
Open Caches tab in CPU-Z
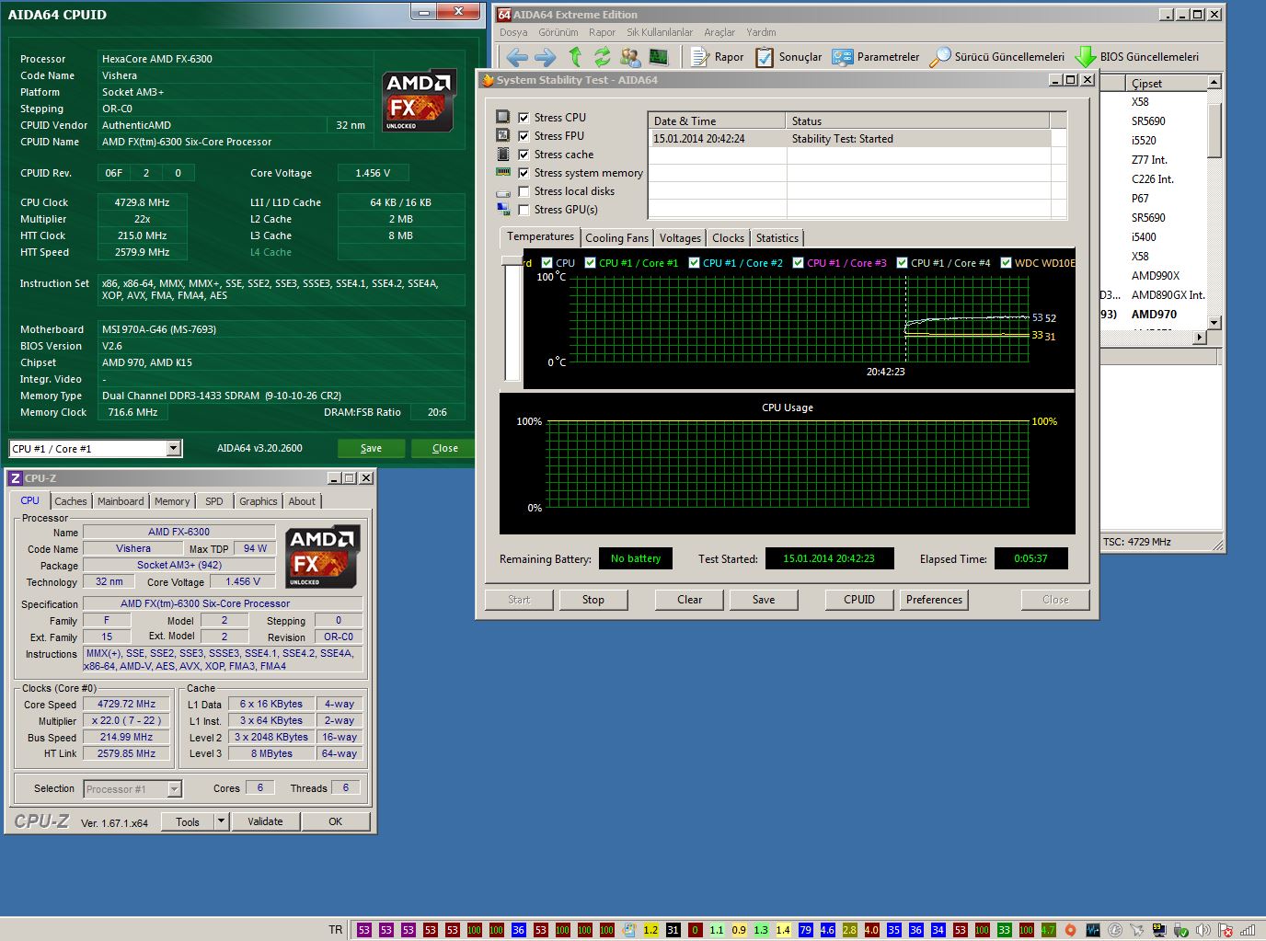click(x=70, y=501)
